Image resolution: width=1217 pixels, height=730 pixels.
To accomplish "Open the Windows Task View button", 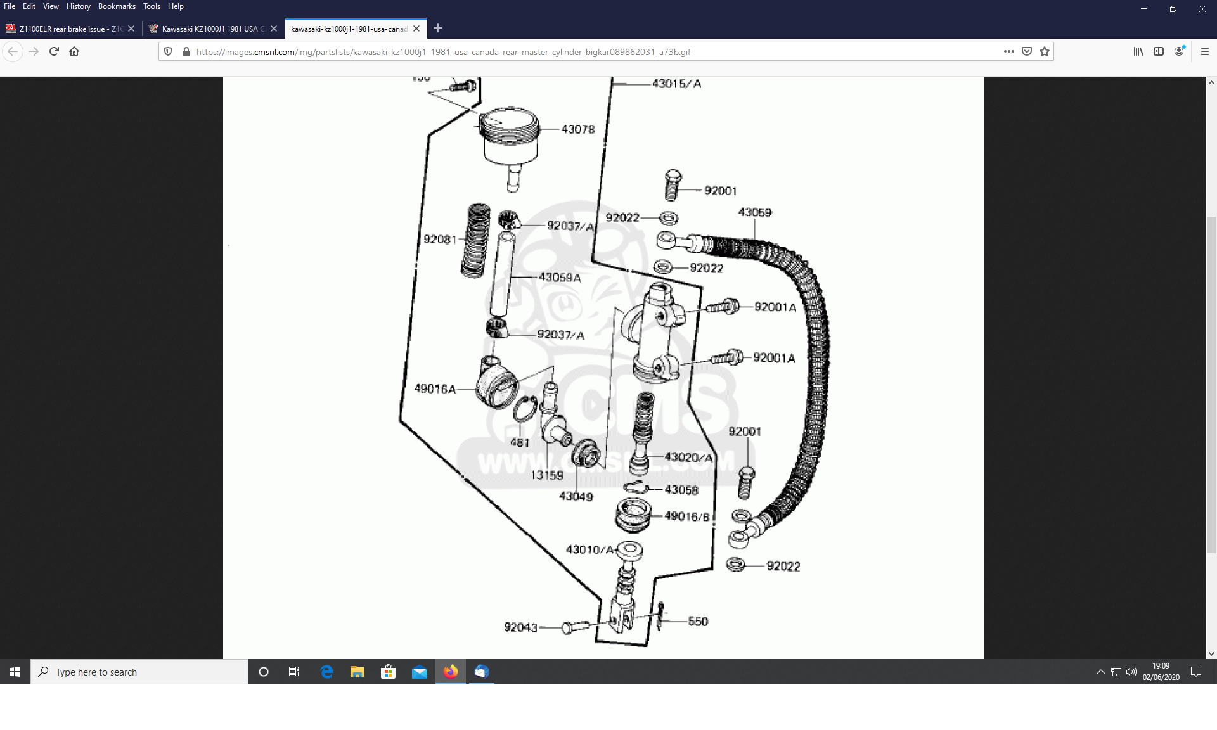I will 294,672.
